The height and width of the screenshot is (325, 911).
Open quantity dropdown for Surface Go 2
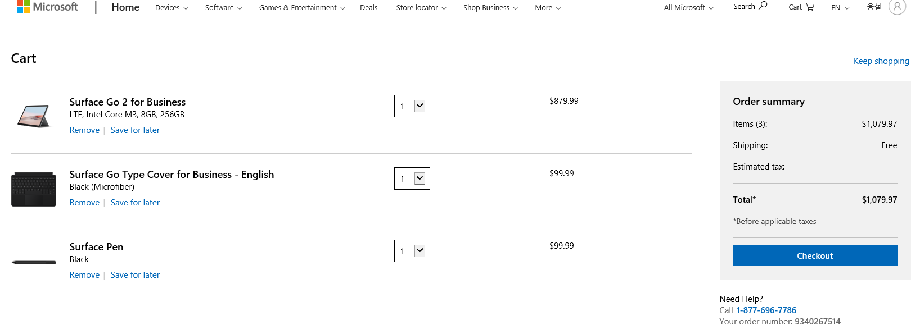point(412,106)
